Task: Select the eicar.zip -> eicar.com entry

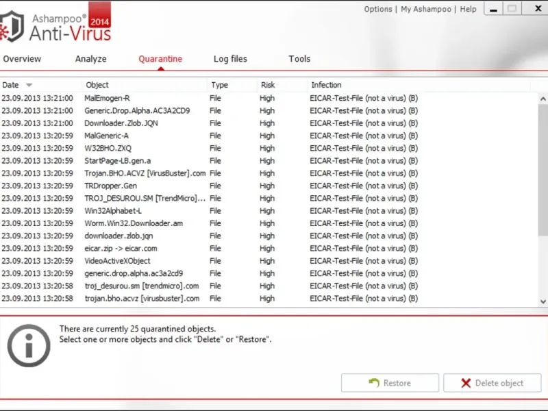Action: [x=269, y=249]
